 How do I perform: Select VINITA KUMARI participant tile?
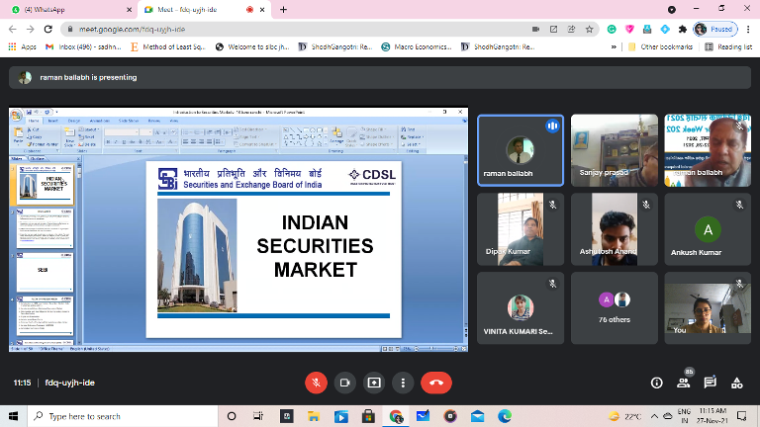(521, 308)
